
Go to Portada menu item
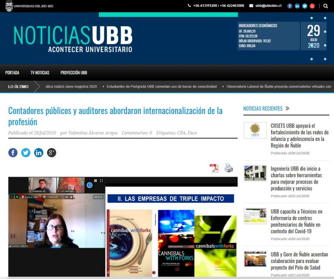12,72
